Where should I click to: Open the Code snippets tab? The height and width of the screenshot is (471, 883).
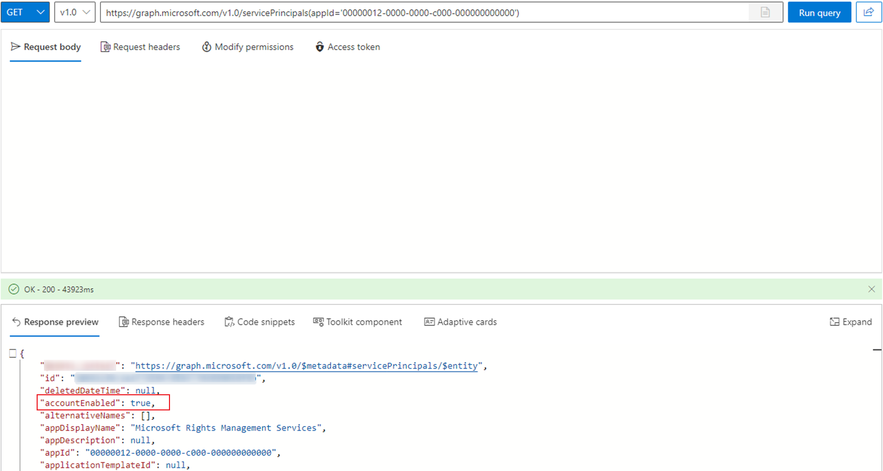(259, 322)
